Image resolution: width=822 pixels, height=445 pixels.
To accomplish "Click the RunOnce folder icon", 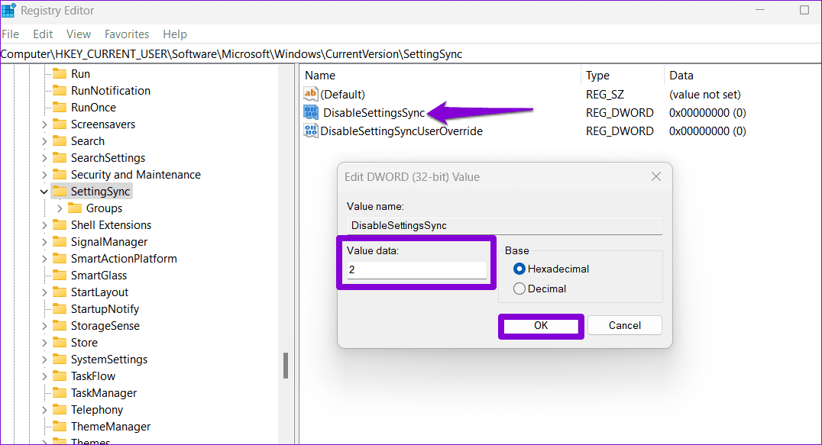I will click(x=60, y=108).
